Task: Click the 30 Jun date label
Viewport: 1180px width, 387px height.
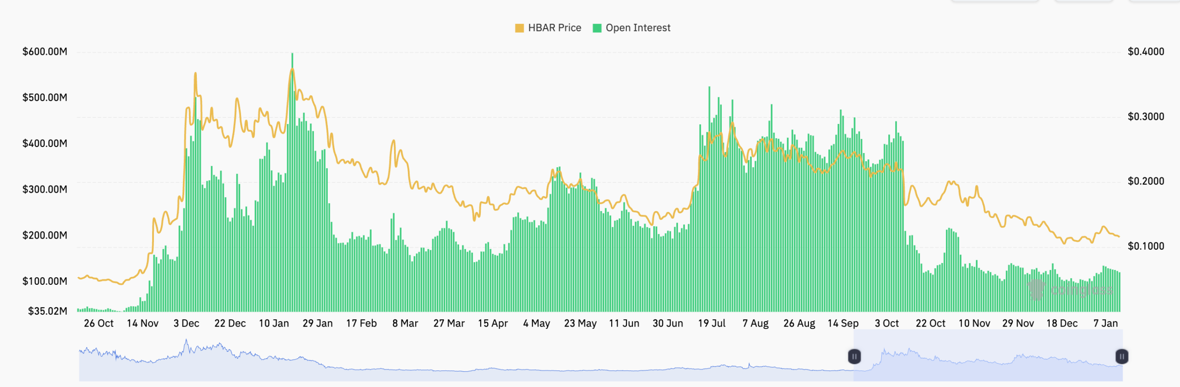Action: 668,323
